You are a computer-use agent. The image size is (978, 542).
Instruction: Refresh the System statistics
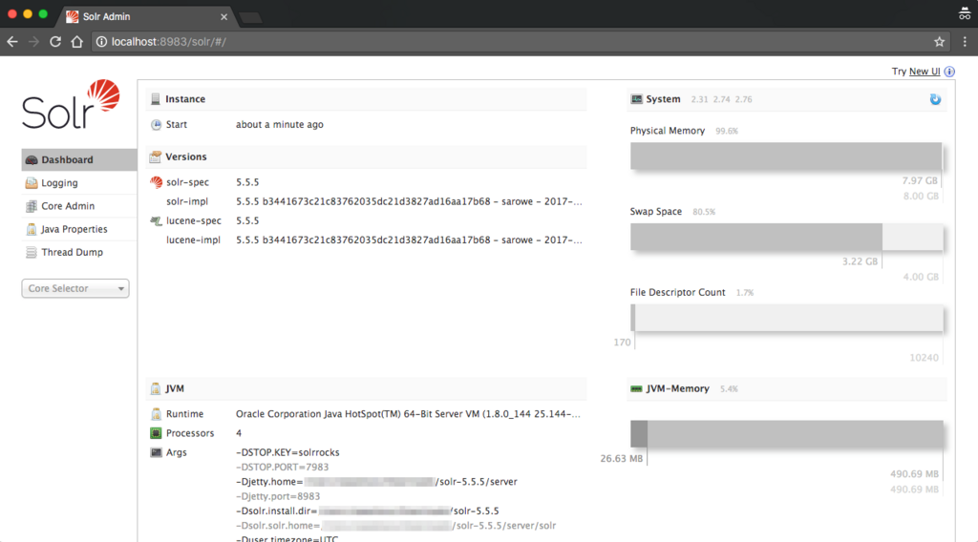[x=935, y=99]
